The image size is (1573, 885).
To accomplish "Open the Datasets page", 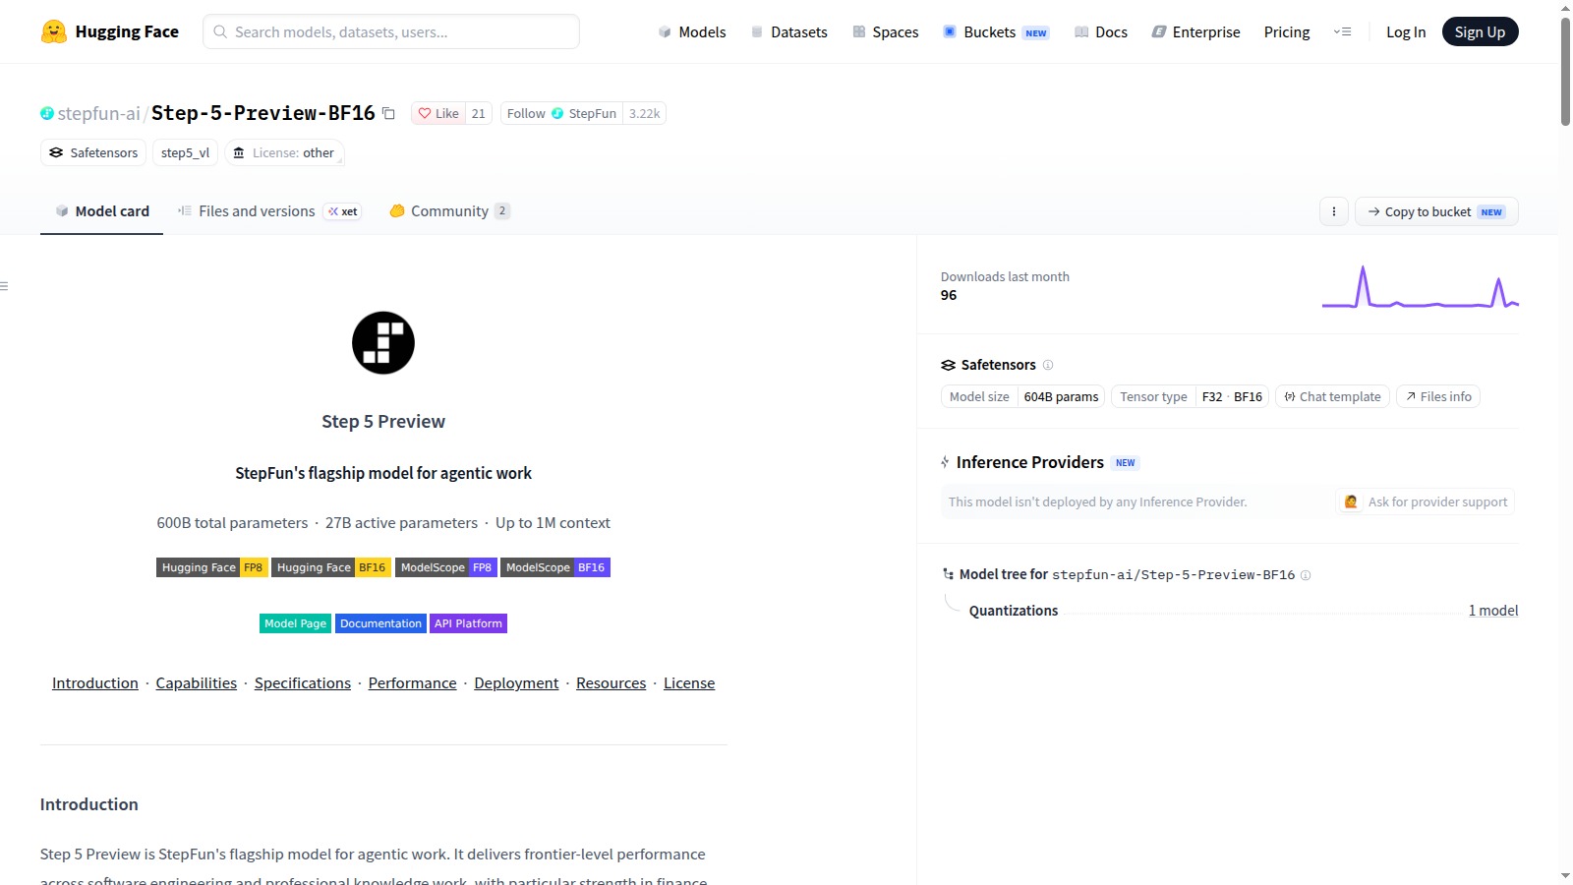I will pos(788,31).
